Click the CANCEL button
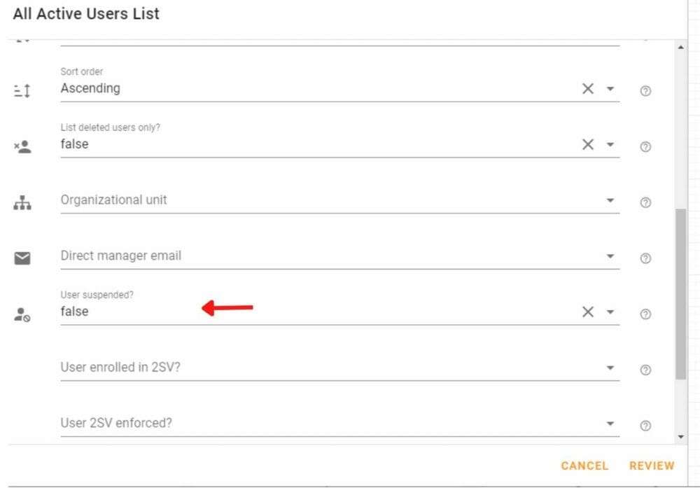This screenshot has width=700, height=488. (x=584, y=466)
